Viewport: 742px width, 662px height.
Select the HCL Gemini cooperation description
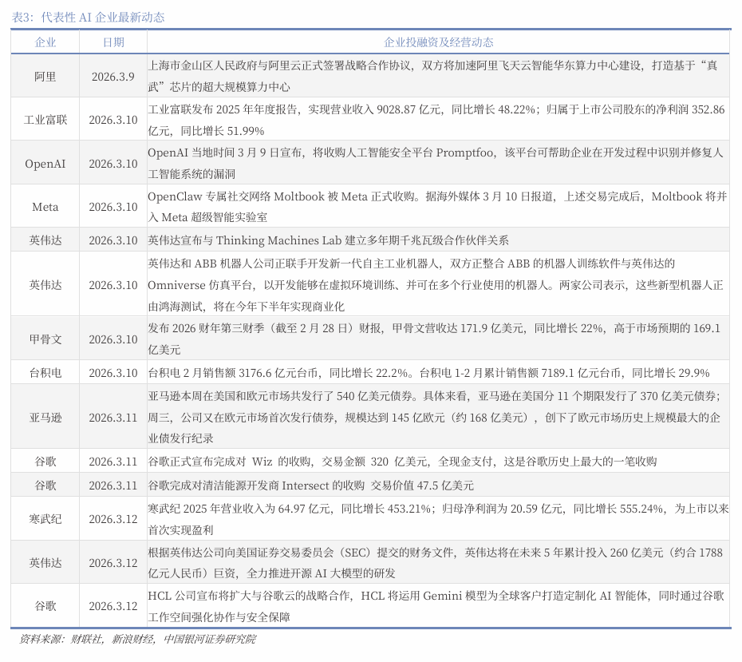tap(436, 606)
